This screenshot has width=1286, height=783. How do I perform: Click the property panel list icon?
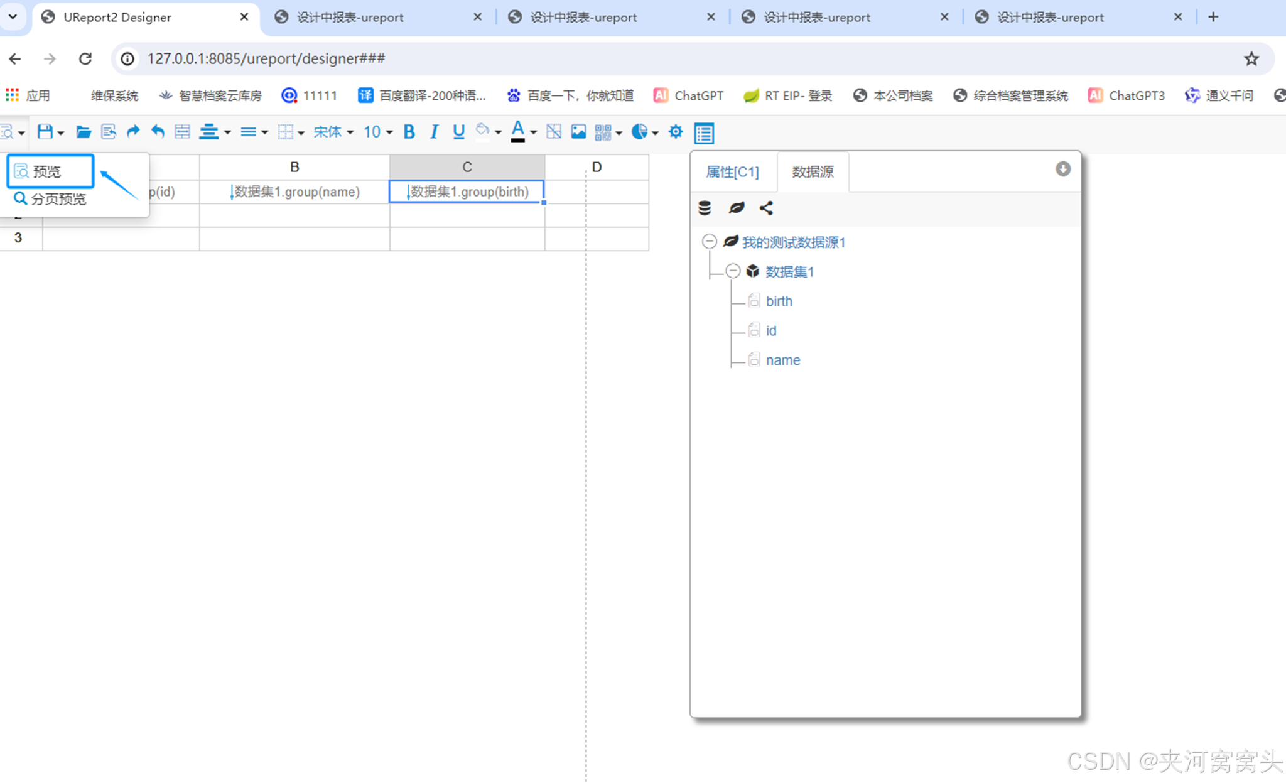pos(704,133)
